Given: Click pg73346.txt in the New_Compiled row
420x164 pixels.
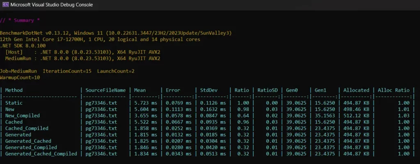Looking at the screenshot, I should (101, 116).
